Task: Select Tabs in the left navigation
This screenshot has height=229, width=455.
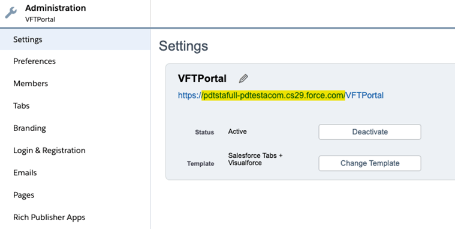Action: coord(75,106)
